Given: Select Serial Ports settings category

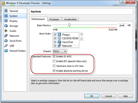Looking at the screenshot, I should click(x=15, y=41).
